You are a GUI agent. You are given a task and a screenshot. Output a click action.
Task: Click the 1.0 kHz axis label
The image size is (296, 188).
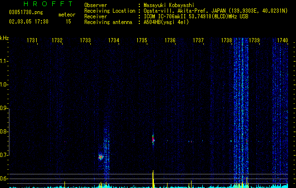click(x=4, y=85)
